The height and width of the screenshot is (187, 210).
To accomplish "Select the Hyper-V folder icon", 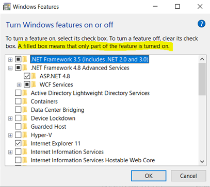I will pos(25,135).
